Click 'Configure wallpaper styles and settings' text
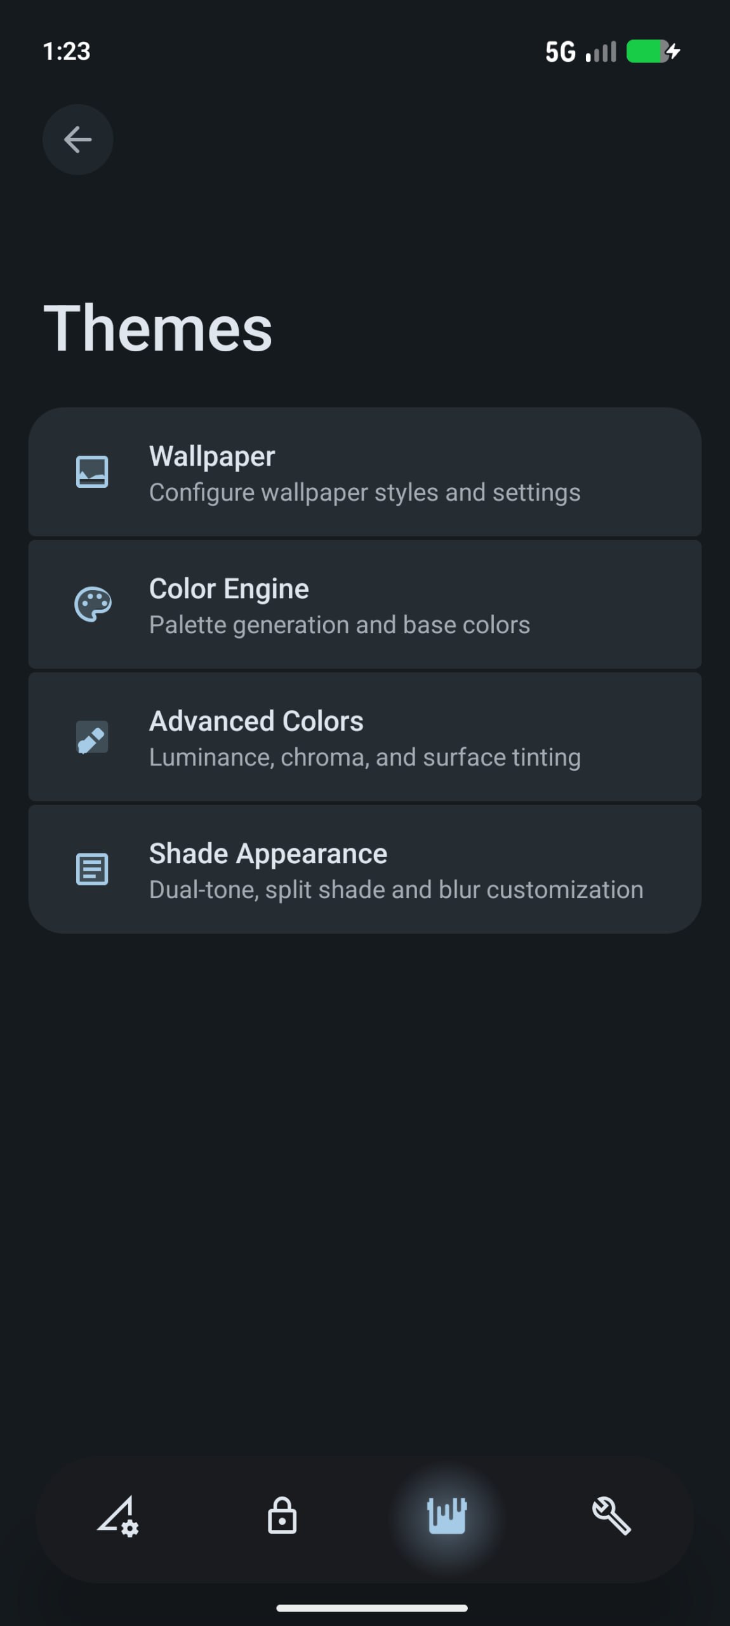This screenshot has width=730, height=1626. click(x=364, y=493)
